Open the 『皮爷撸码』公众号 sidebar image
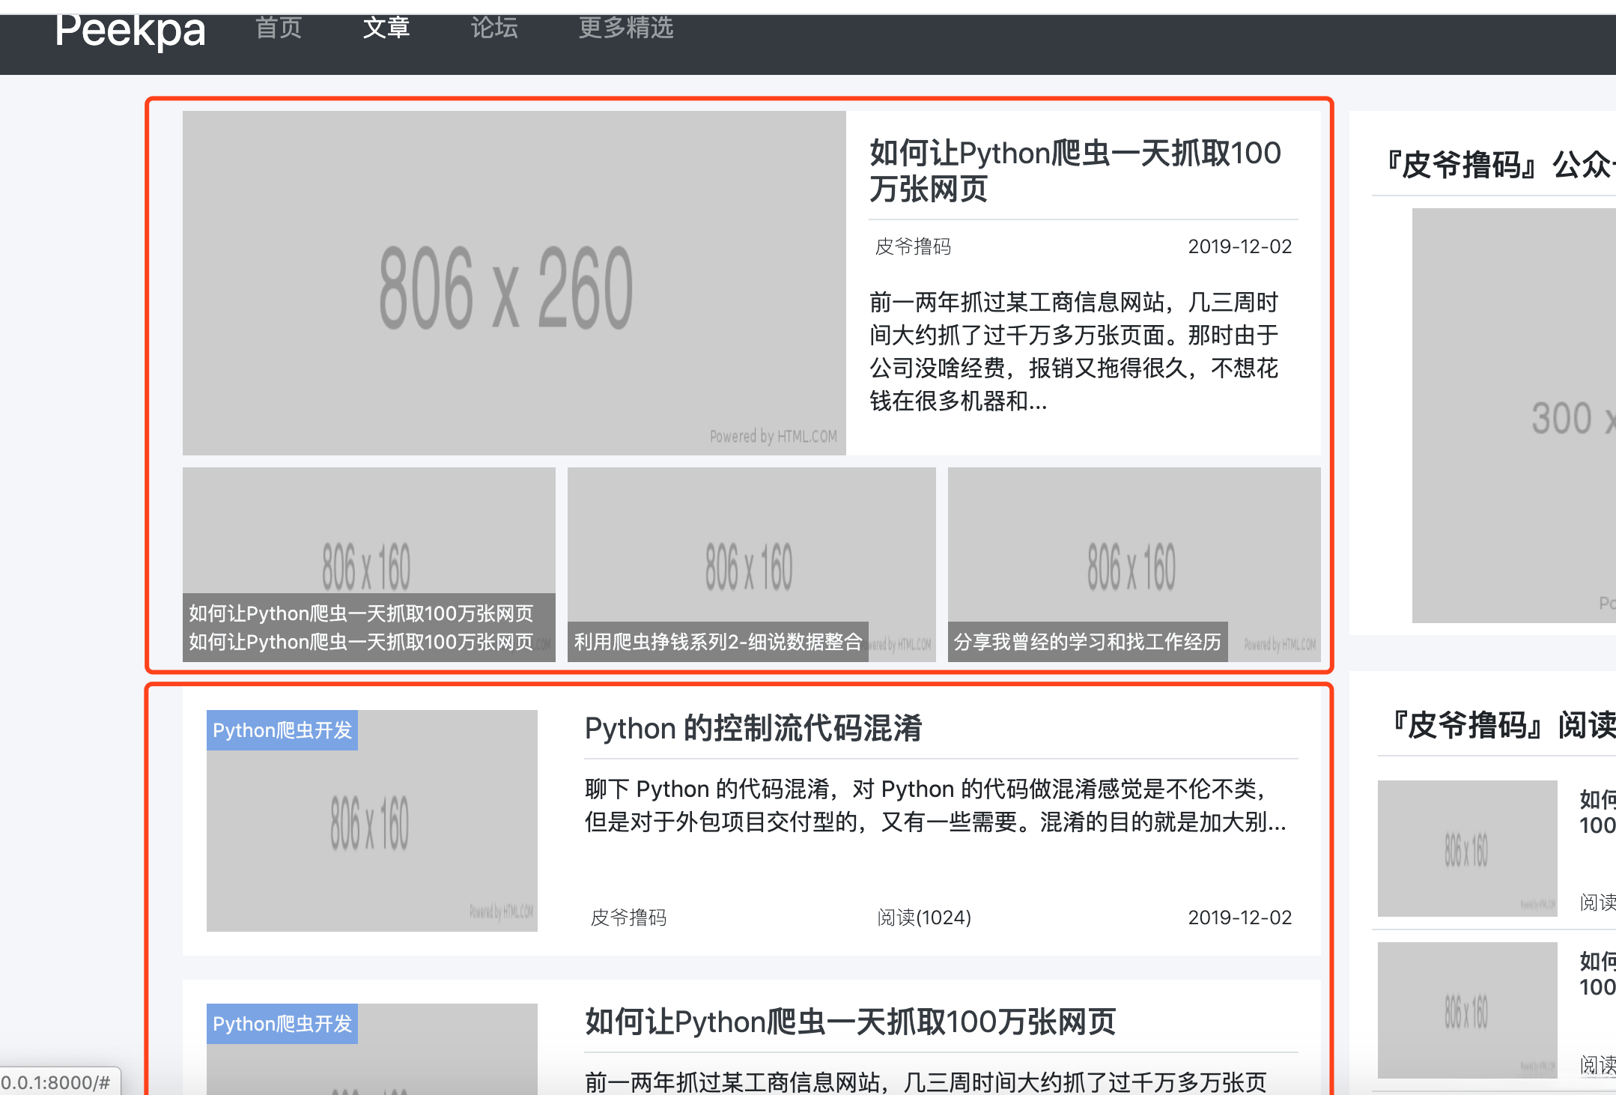 pos(1513,416)
